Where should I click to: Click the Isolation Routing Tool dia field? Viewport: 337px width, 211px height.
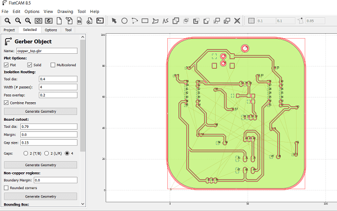(x=58, y=79)
